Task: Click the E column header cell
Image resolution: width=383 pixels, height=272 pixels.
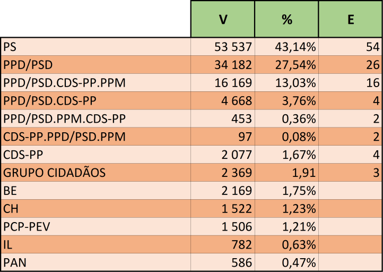Action: pos(350,19)
